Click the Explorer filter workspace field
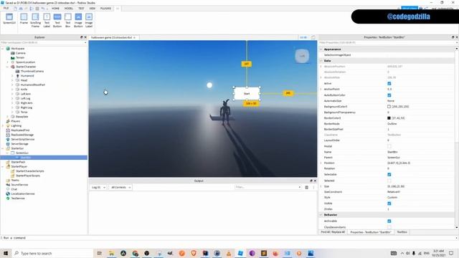The height and width of the screenshot is (258, 459). (44, 42)
